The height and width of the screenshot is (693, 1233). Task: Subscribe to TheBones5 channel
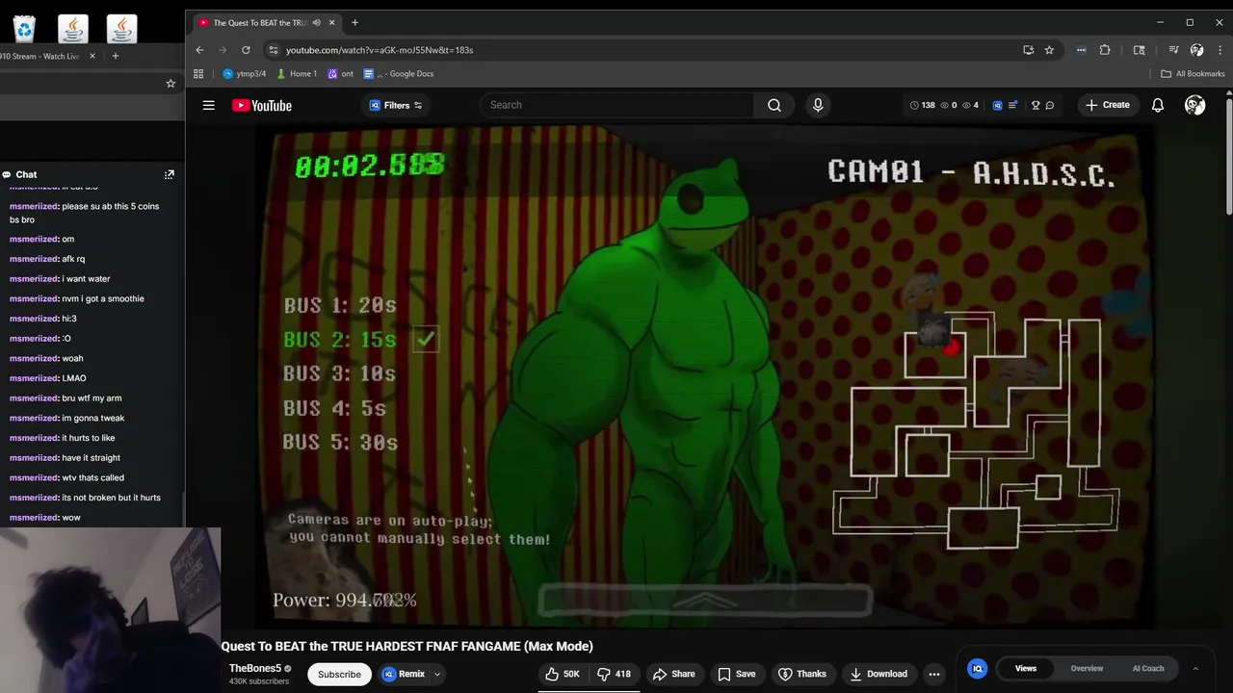point(339,674)
